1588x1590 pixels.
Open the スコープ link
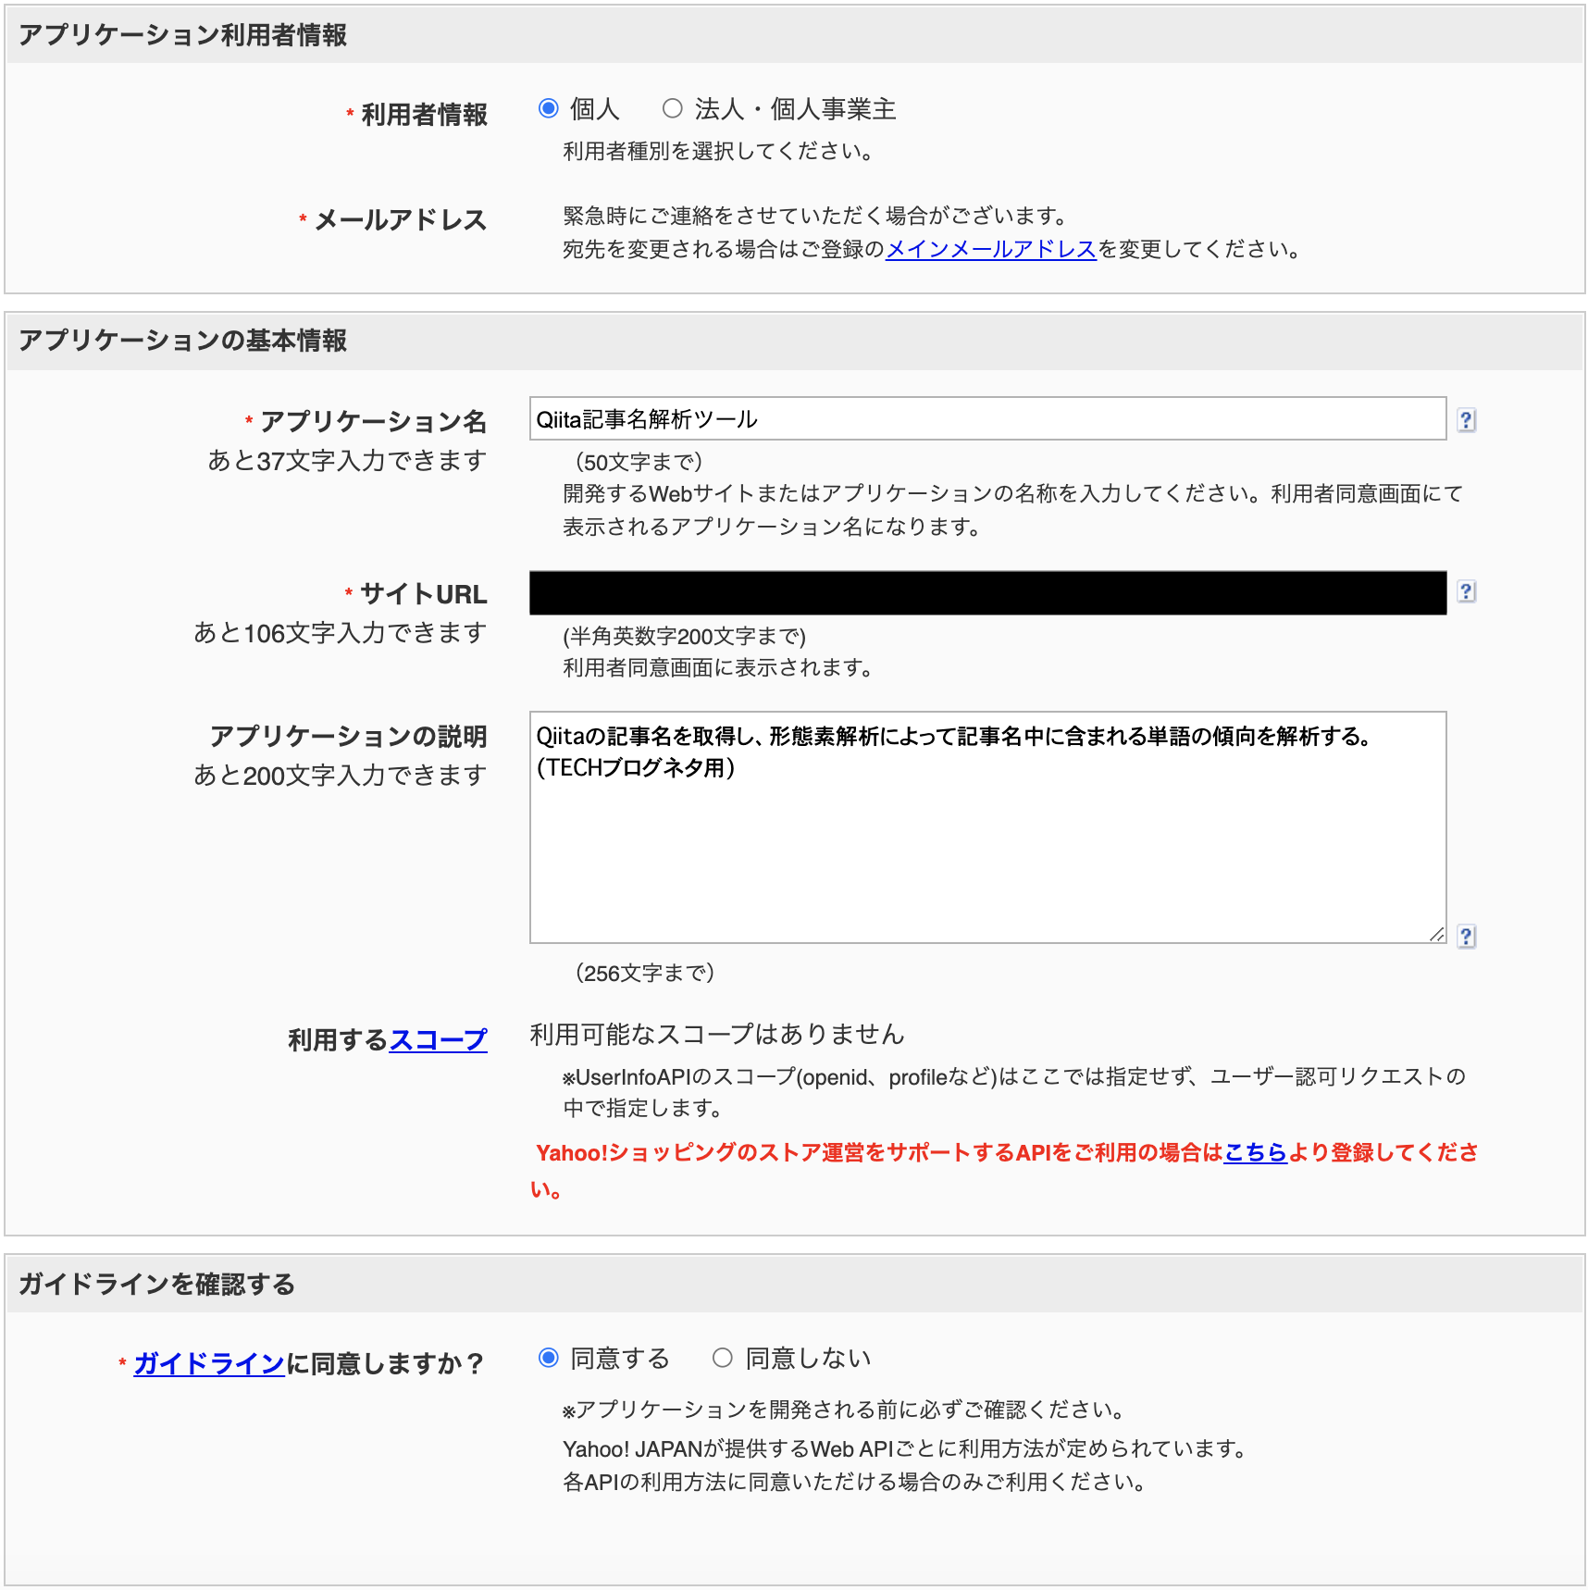pos(438,1039)
